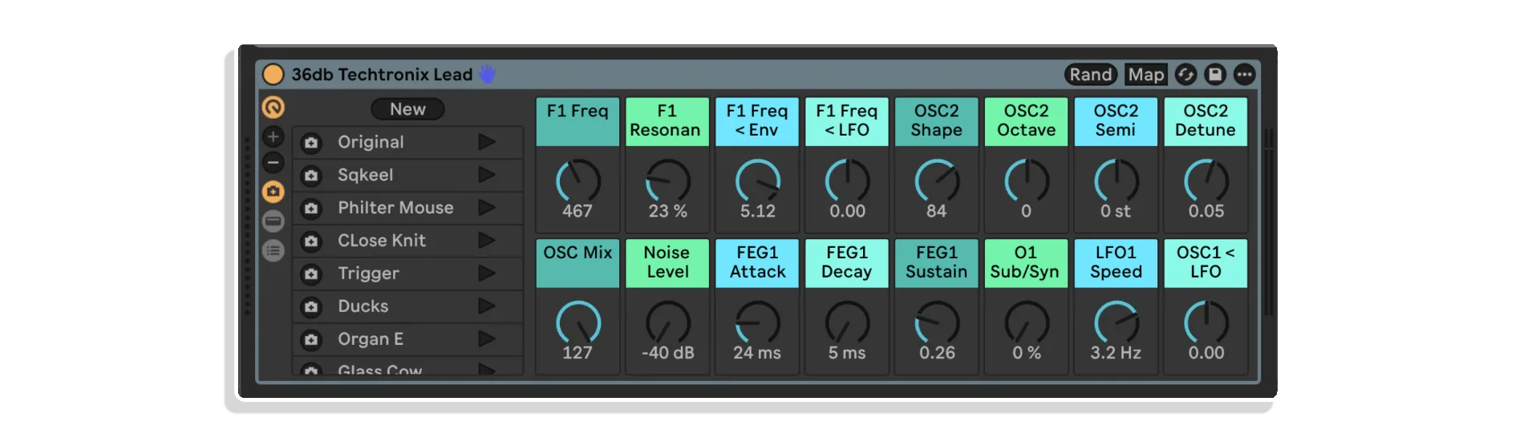Click New variation button

pyautogui.click(x=407, y=109)
